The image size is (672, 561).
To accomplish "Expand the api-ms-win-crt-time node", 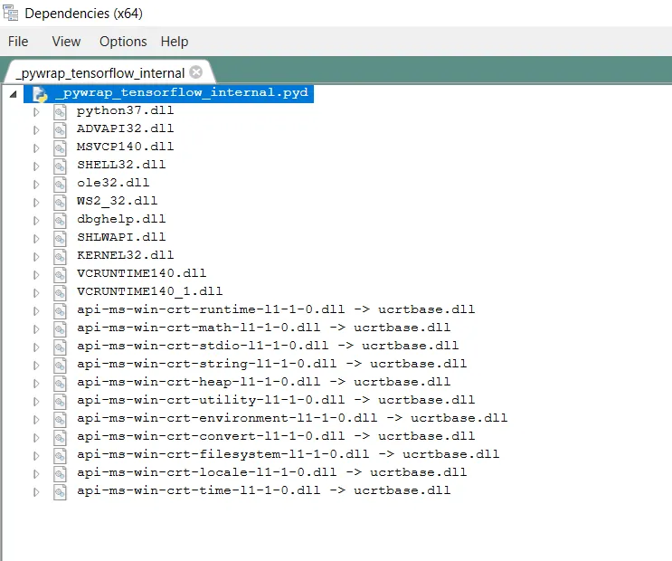I will 36,492.
